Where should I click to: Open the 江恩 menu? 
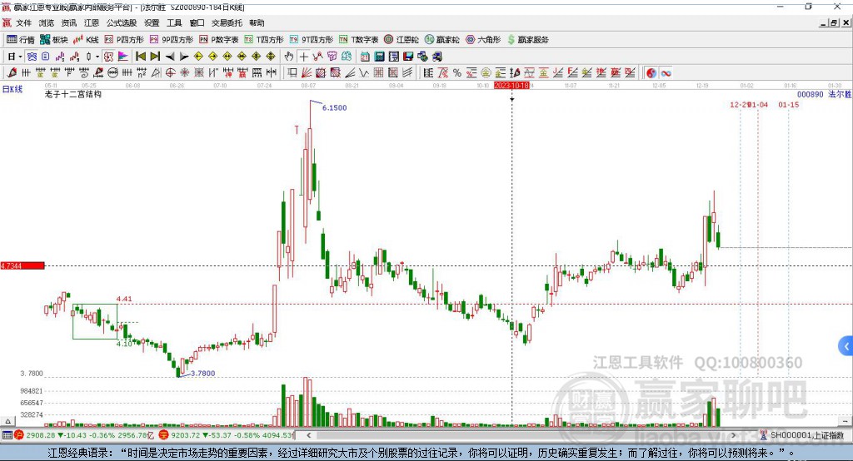point(92,22)
